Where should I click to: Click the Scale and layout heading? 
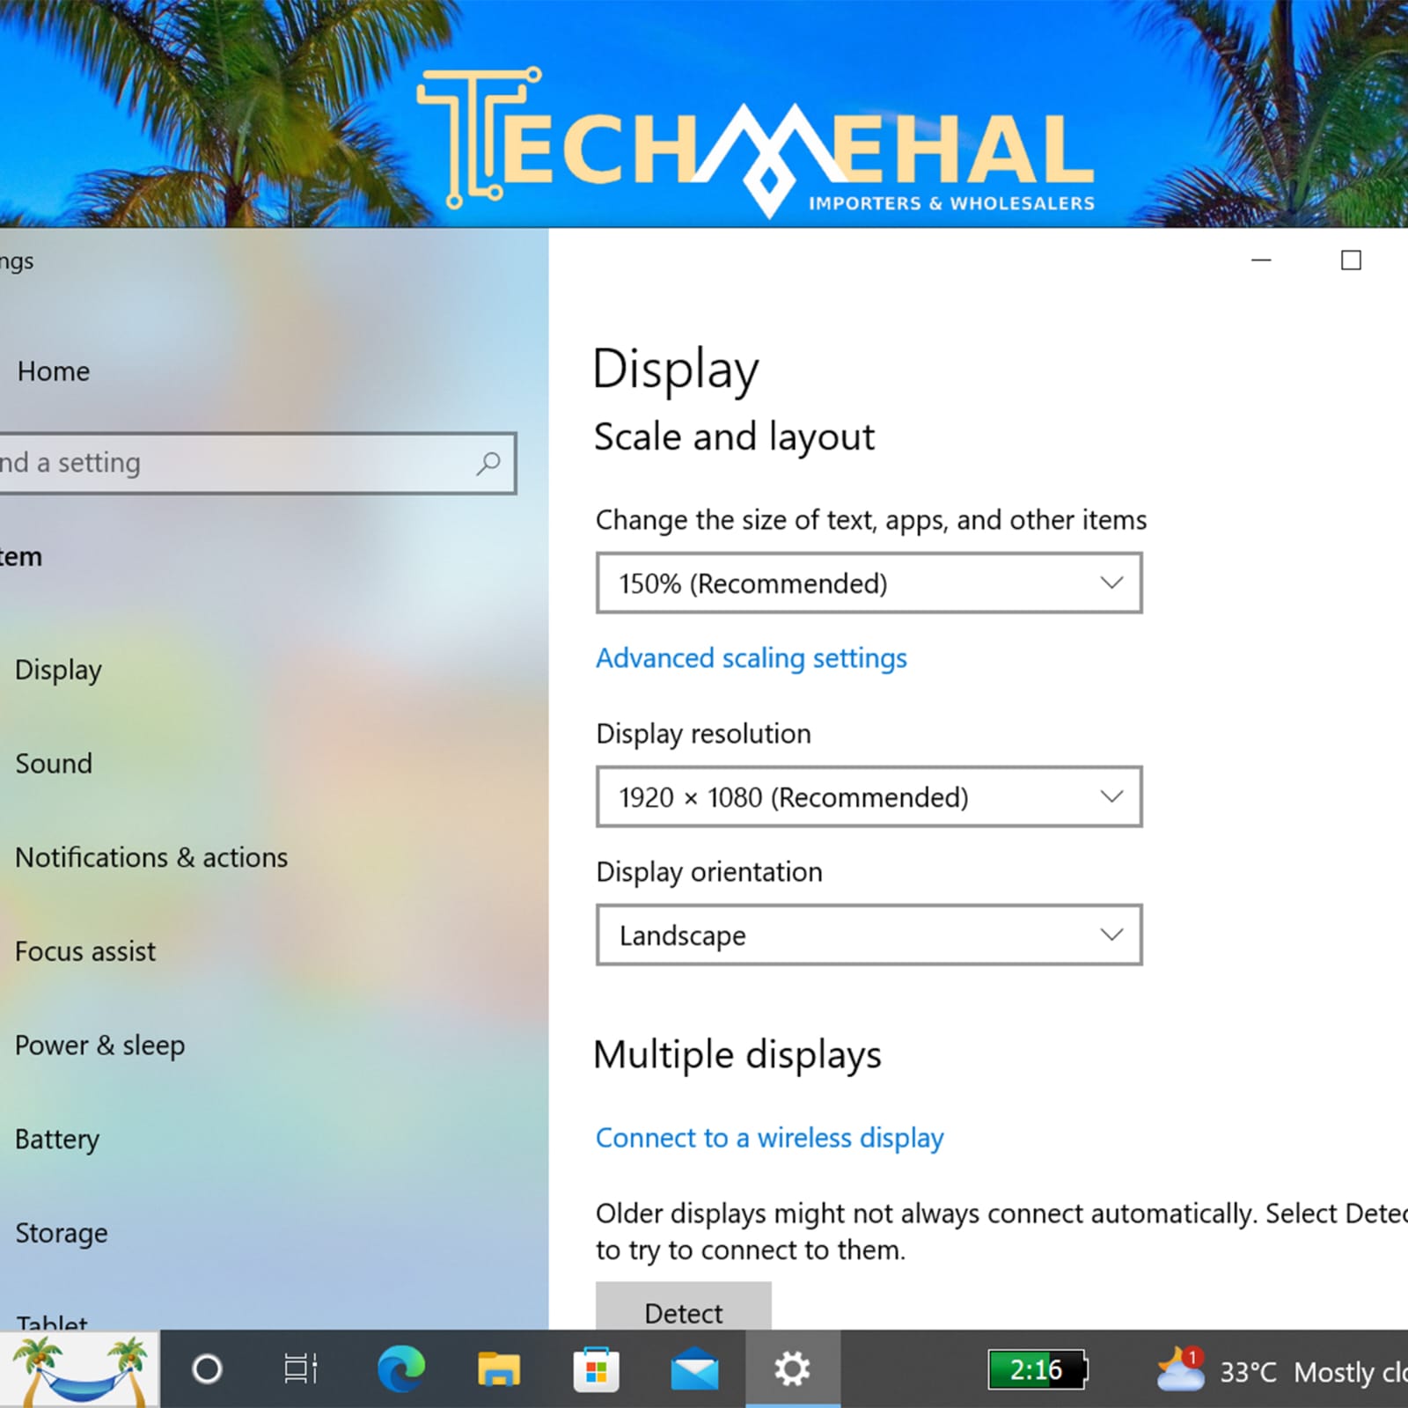click(734, 436)
